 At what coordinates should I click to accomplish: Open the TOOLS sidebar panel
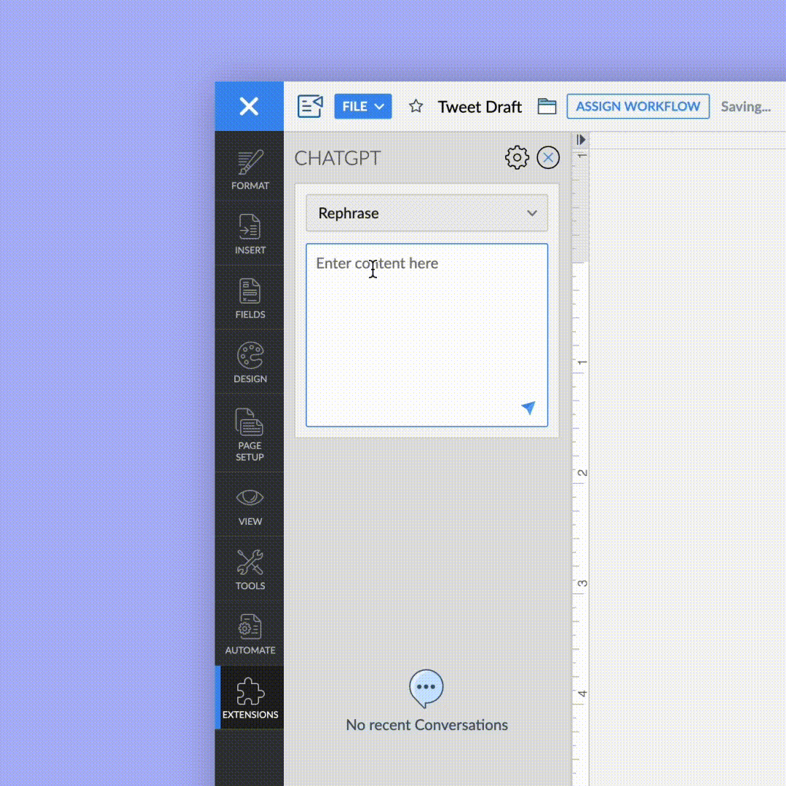click(x=250, y=569)
